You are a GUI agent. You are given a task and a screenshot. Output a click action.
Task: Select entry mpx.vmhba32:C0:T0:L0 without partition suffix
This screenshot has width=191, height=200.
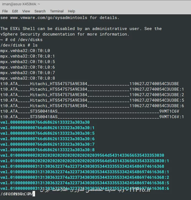tap(25, 51)
